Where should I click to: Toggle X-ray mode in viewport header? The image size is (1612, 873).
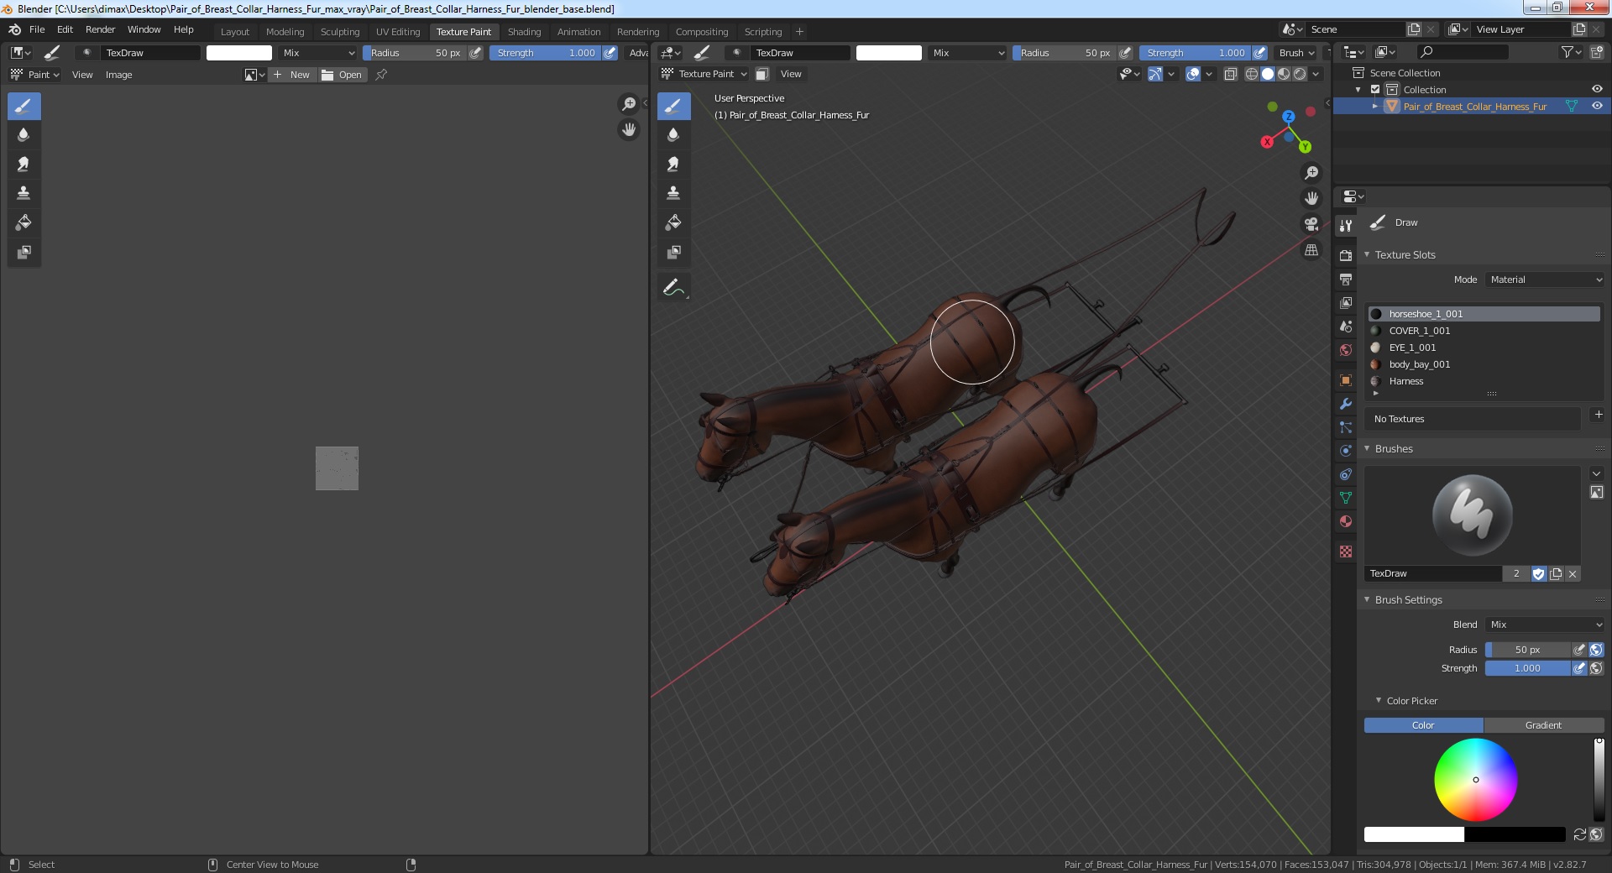[x=1231, y=74]
